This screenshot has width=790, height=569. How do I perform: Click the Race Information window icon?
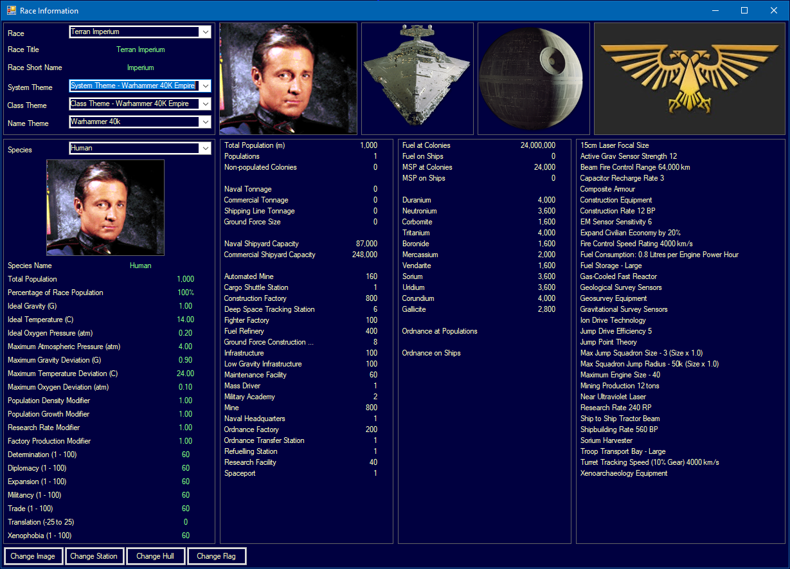tap(11, 10)
